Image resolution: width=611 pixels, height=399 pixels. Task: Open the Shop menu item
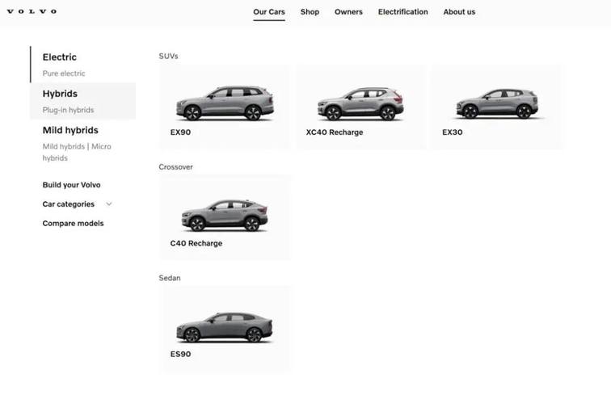click(x=310, y=12)
